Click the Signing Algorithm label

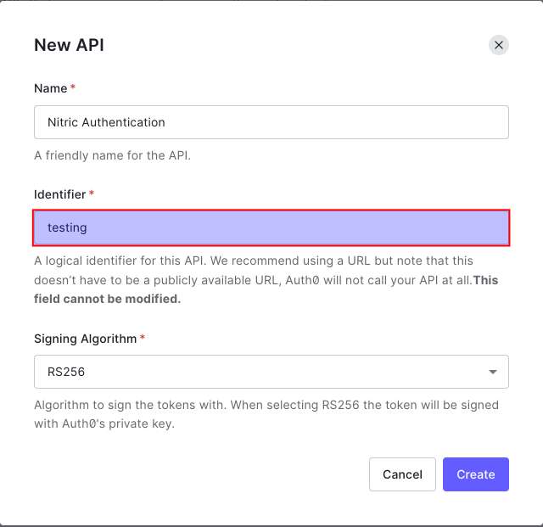[85, 339]
